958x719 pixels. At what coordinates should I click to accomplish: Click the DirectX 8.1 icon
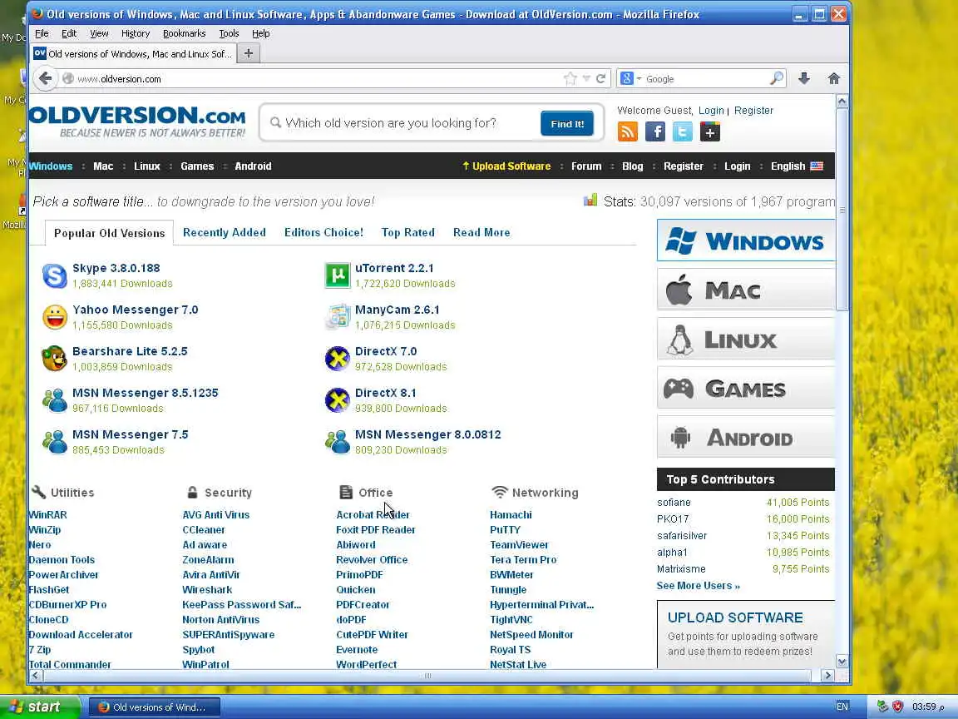tap(338, 400)
